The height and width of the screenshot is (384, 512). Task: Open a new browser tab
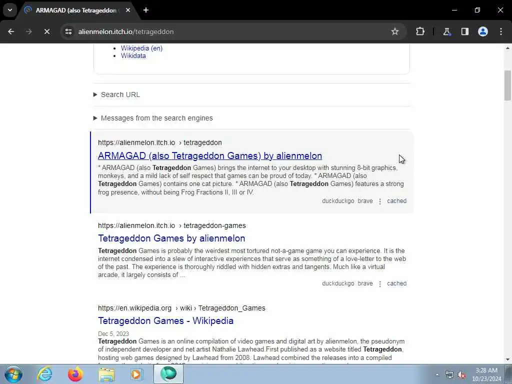[x=146, y=10]
